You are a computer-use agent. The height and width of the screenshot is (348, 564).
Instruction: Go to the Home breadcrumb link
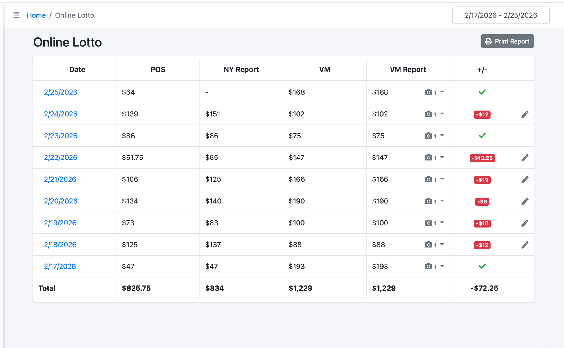(x=36, y=15)
